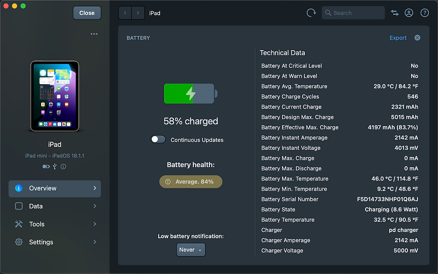Click the iPad device thumbnail image
This screenshot has width=438, height=274.
[55, 96]
